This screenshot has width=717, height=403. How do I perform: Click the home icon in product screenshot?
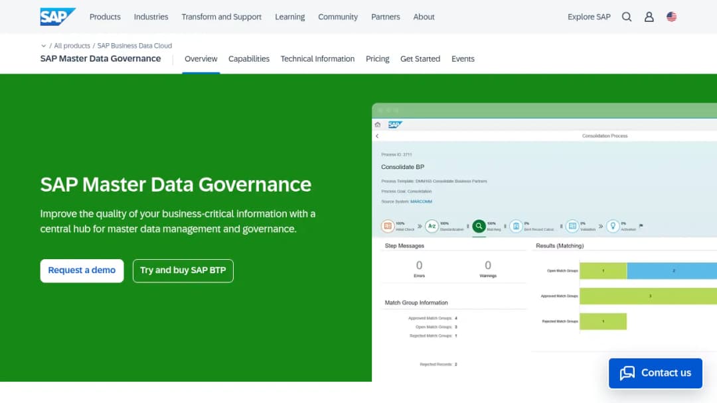click(378, 125)
